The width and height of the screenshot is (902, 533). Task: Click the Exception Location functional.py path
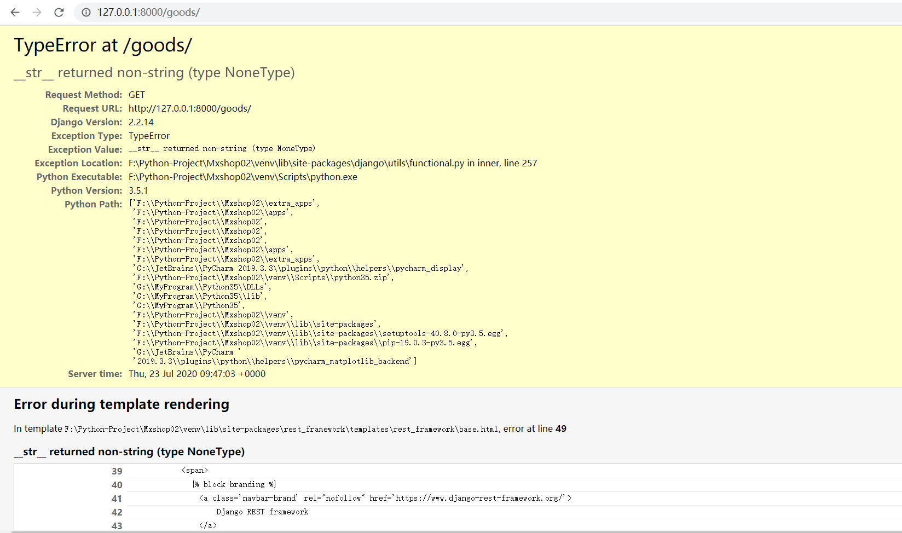(333, 163)
